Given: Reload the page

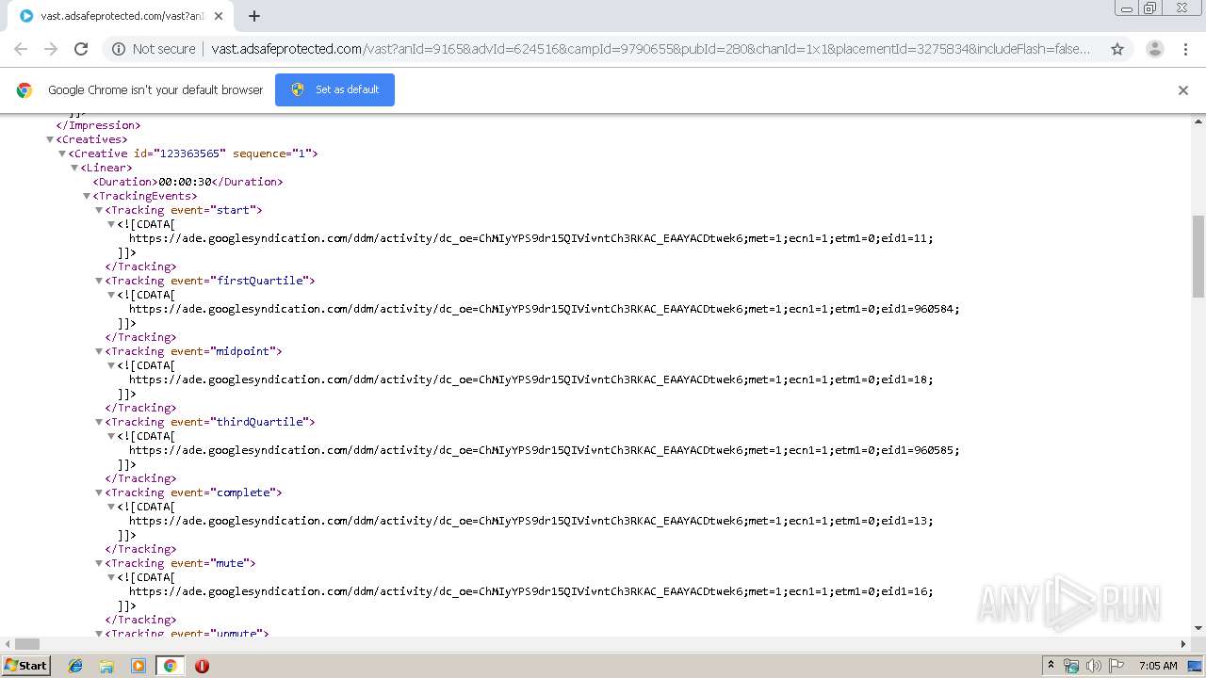Looking at the screenshot, I should [81, 49].
